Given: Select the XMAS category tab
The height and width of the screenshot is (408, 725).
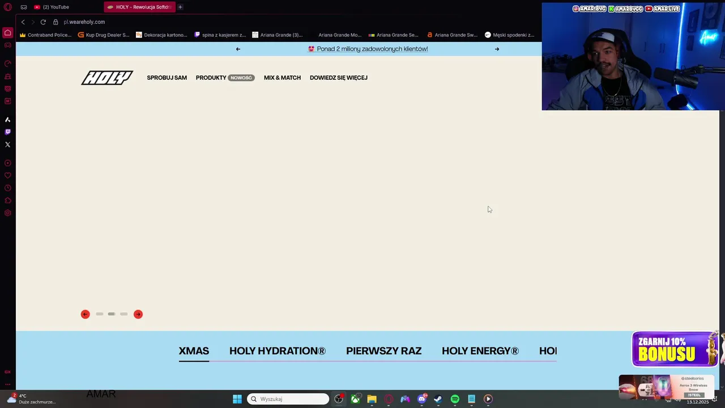Looking at the screenshot, I should (x=194, y=351).
